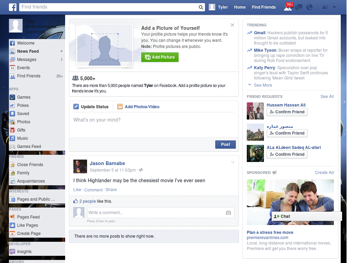
Task: Open the Katy Perry trending topic
Action: pos(264,68)
